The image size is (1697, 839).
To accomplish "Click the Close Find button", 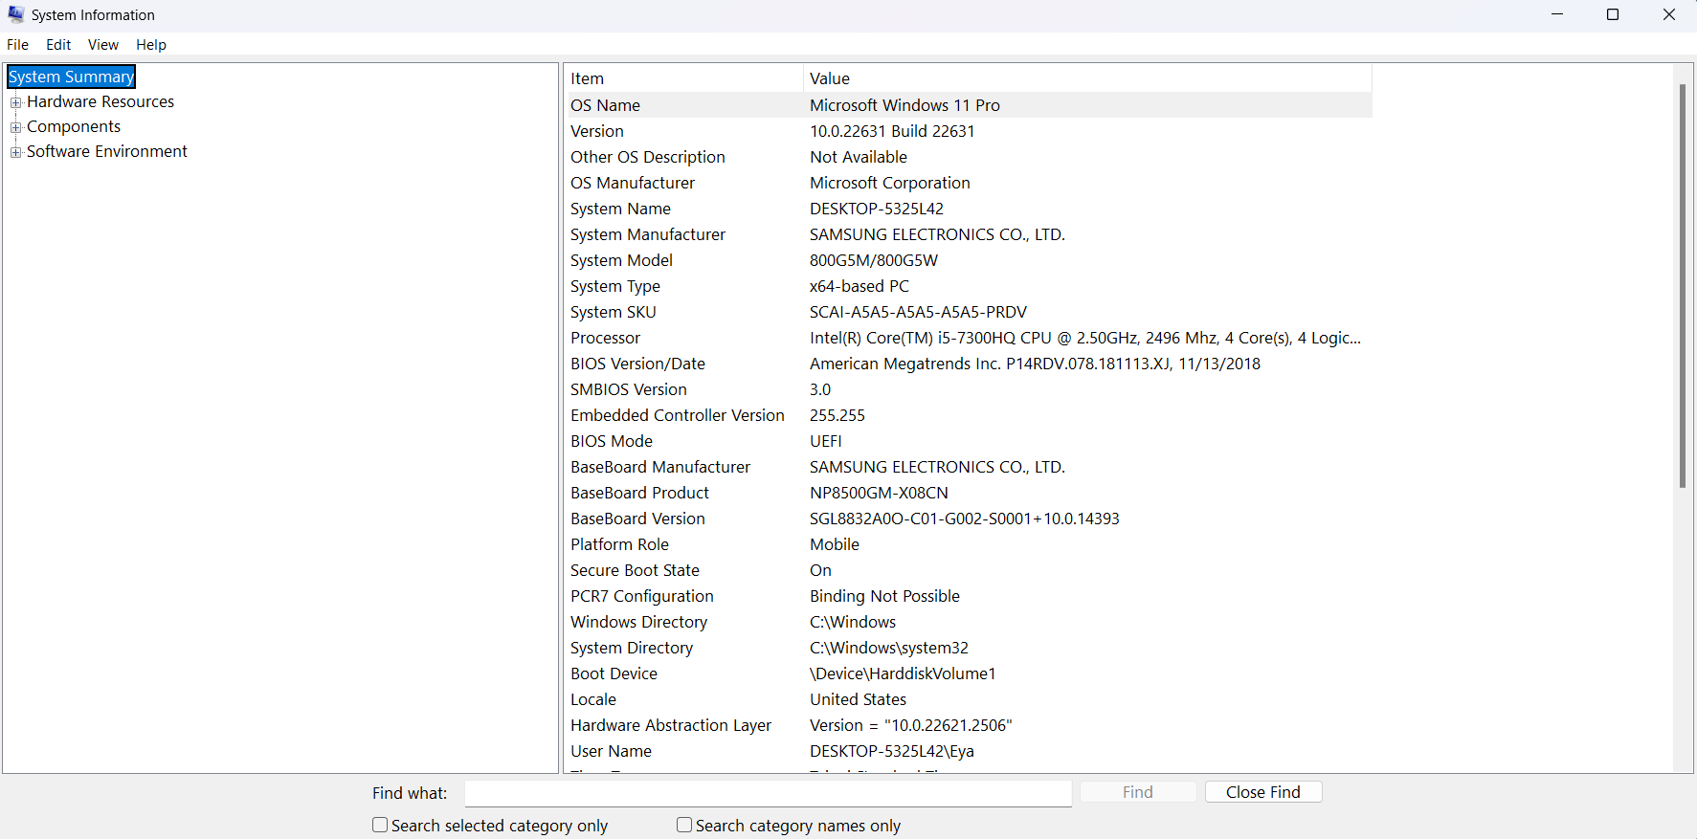I will coord(1263,792).
